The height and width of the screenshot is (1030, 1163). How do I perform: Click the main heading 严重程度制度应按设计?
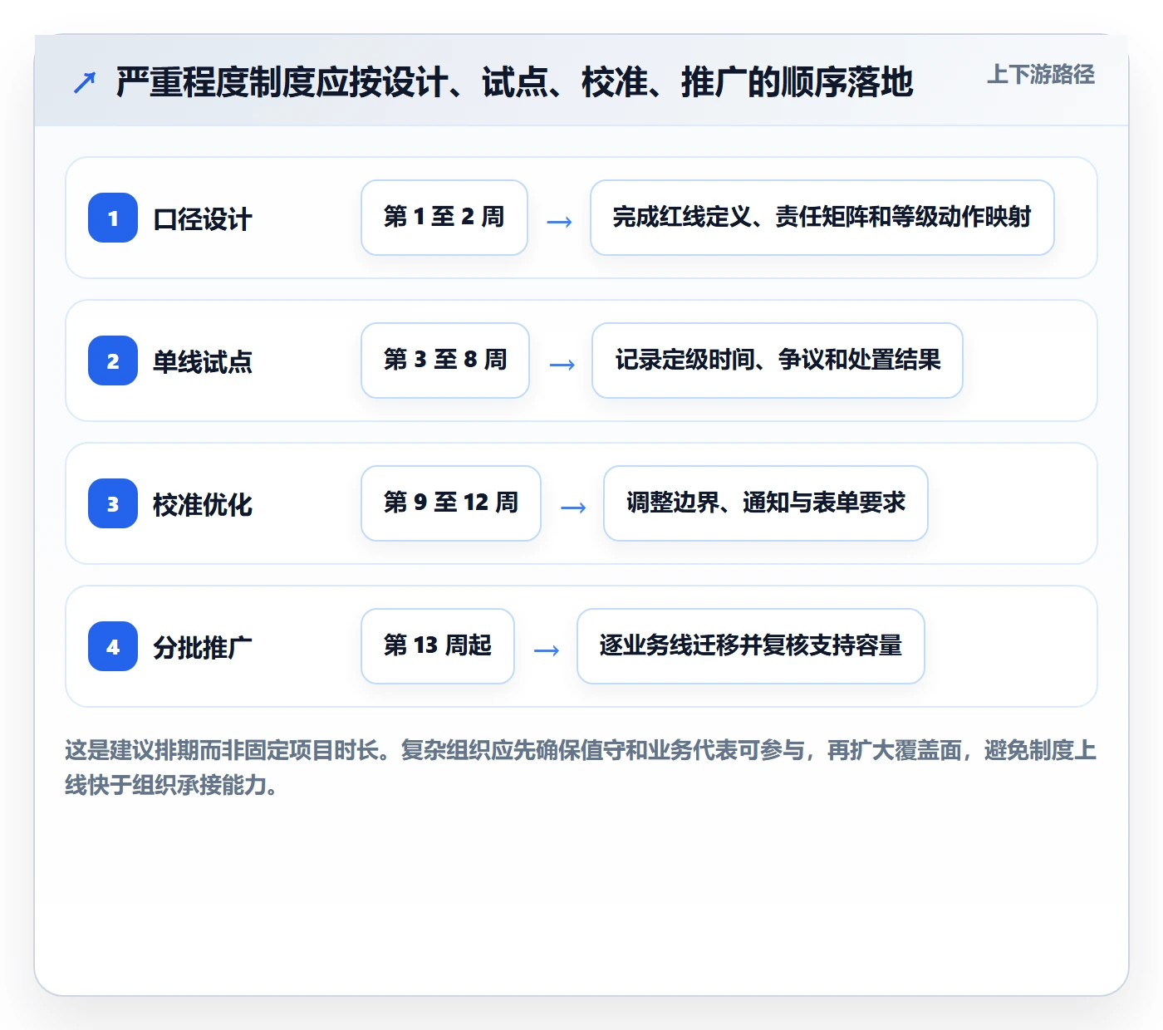[x=515, y=82]
